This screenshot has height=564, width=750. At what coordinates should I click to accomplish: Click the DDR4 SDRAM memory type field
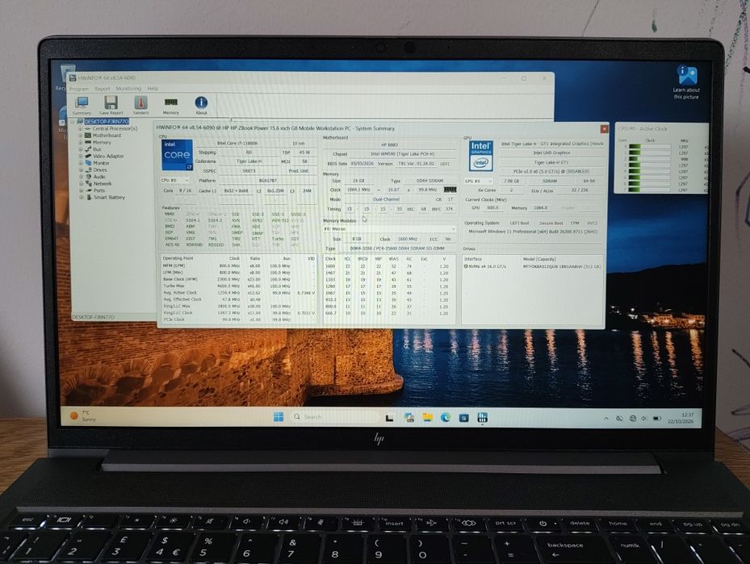[x=429, y=181]
